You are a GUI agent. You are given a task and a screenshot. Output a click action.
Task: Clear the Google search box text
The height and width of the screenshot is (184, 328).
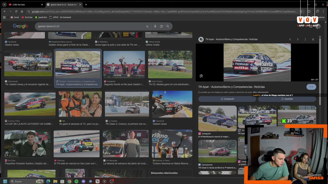click(x=147, y=26)
